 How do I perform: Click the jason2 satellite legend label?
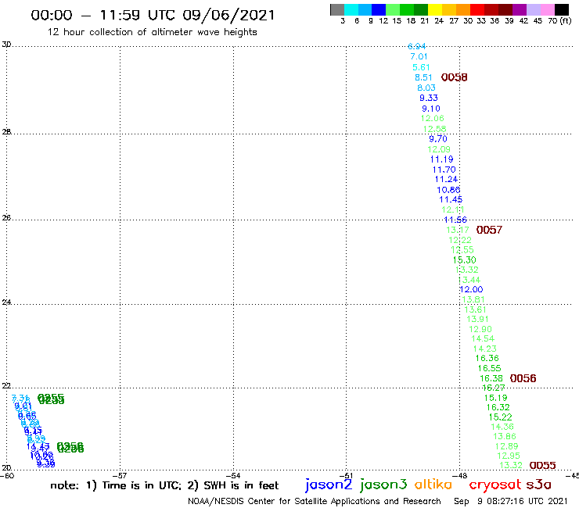pos(329,485)
